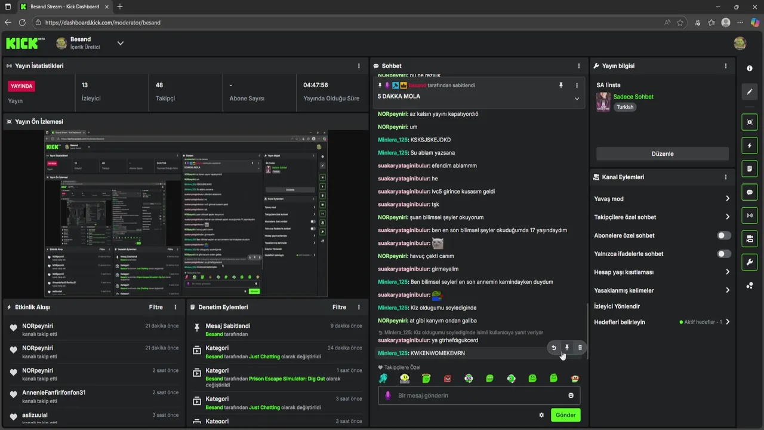Image resolution: width=764 pixels, height=430 pixels.
Task: Open the info icon in right sidebar
Action: [x=750, y=68]
